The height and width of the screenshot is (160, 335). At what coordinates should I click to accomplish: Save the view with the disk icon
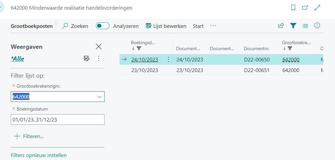[x=87, y=58]
